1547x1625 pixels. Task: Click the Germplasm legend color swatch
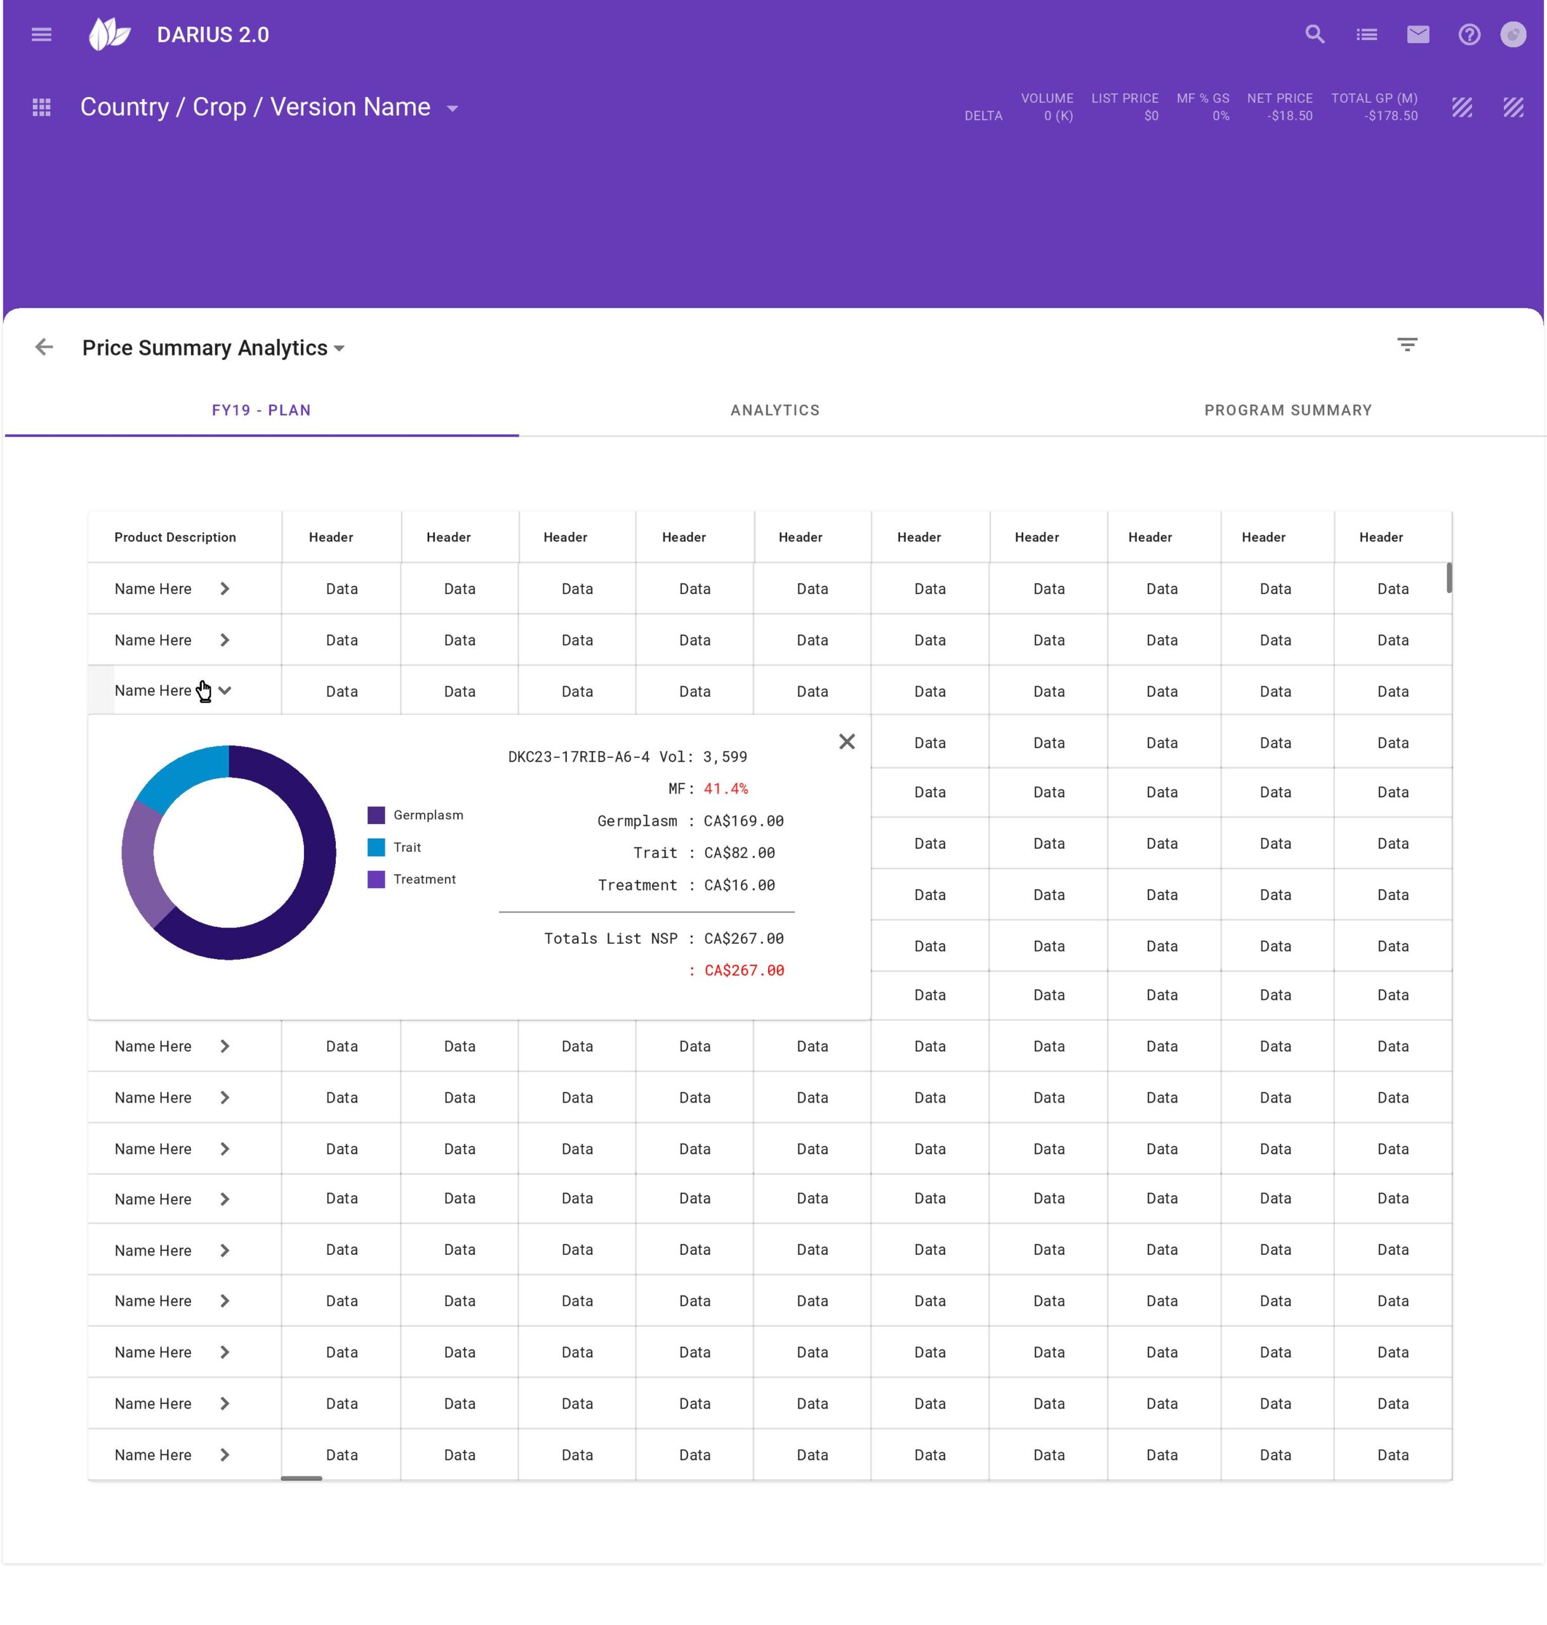pyautogui.click(x=376, y=816)
